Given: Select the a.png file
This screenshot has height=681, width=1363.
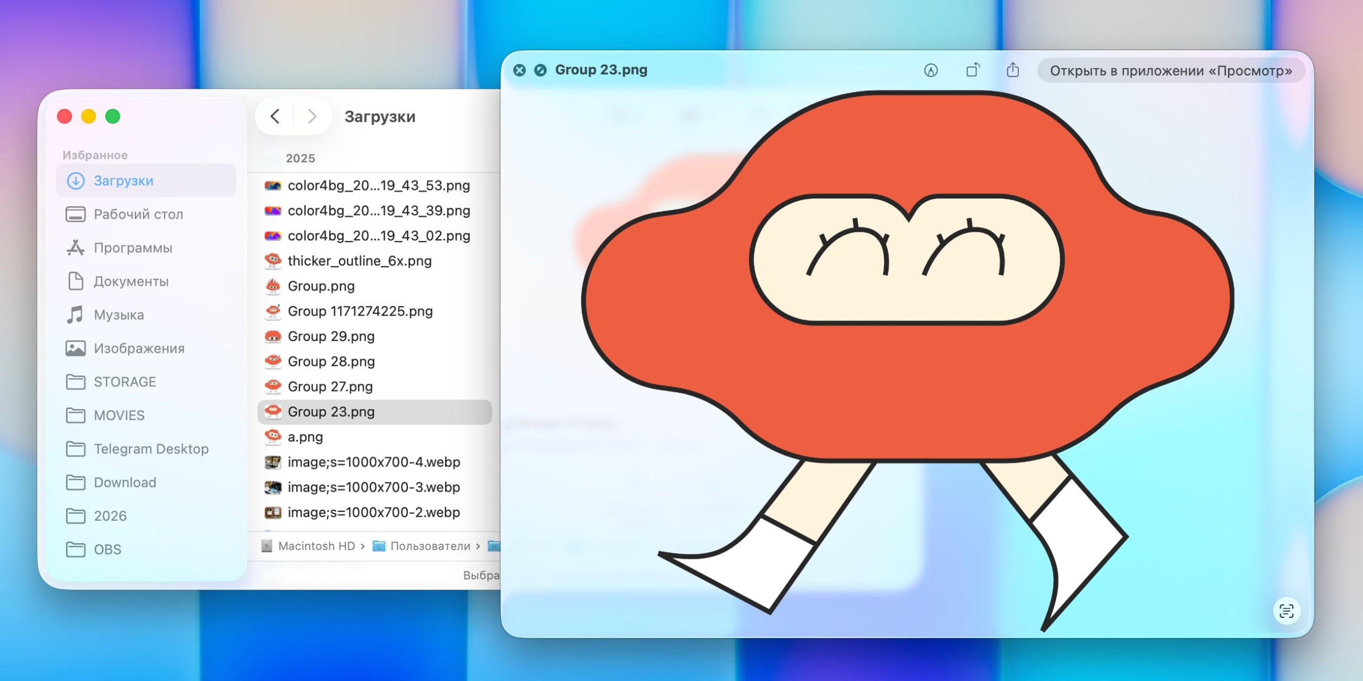Looking at the screenshot, I should click(x=305, y=436).
